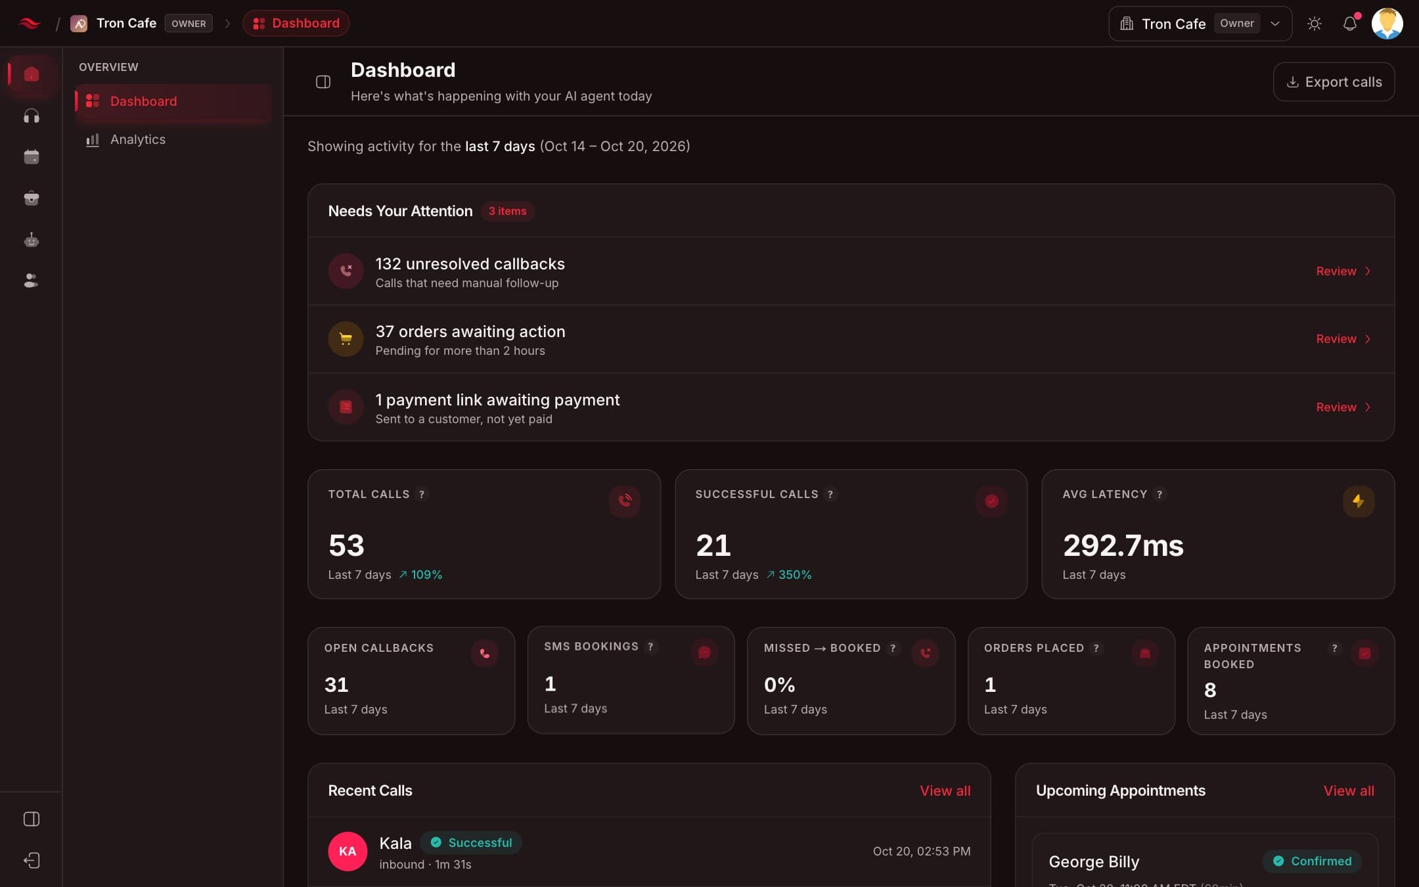
Task: Open the Open Callbacks stat card
Action: click(411, 681)
